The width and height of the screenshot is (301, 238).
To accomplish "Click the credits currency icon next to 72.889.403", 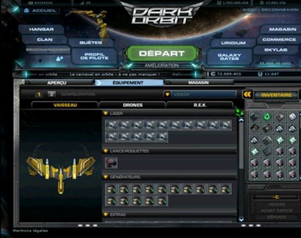I will [212, 74].
